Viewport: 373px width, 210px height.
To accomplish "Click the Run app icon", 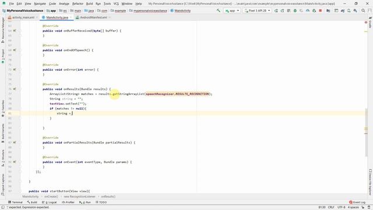I will coord(276,10).
